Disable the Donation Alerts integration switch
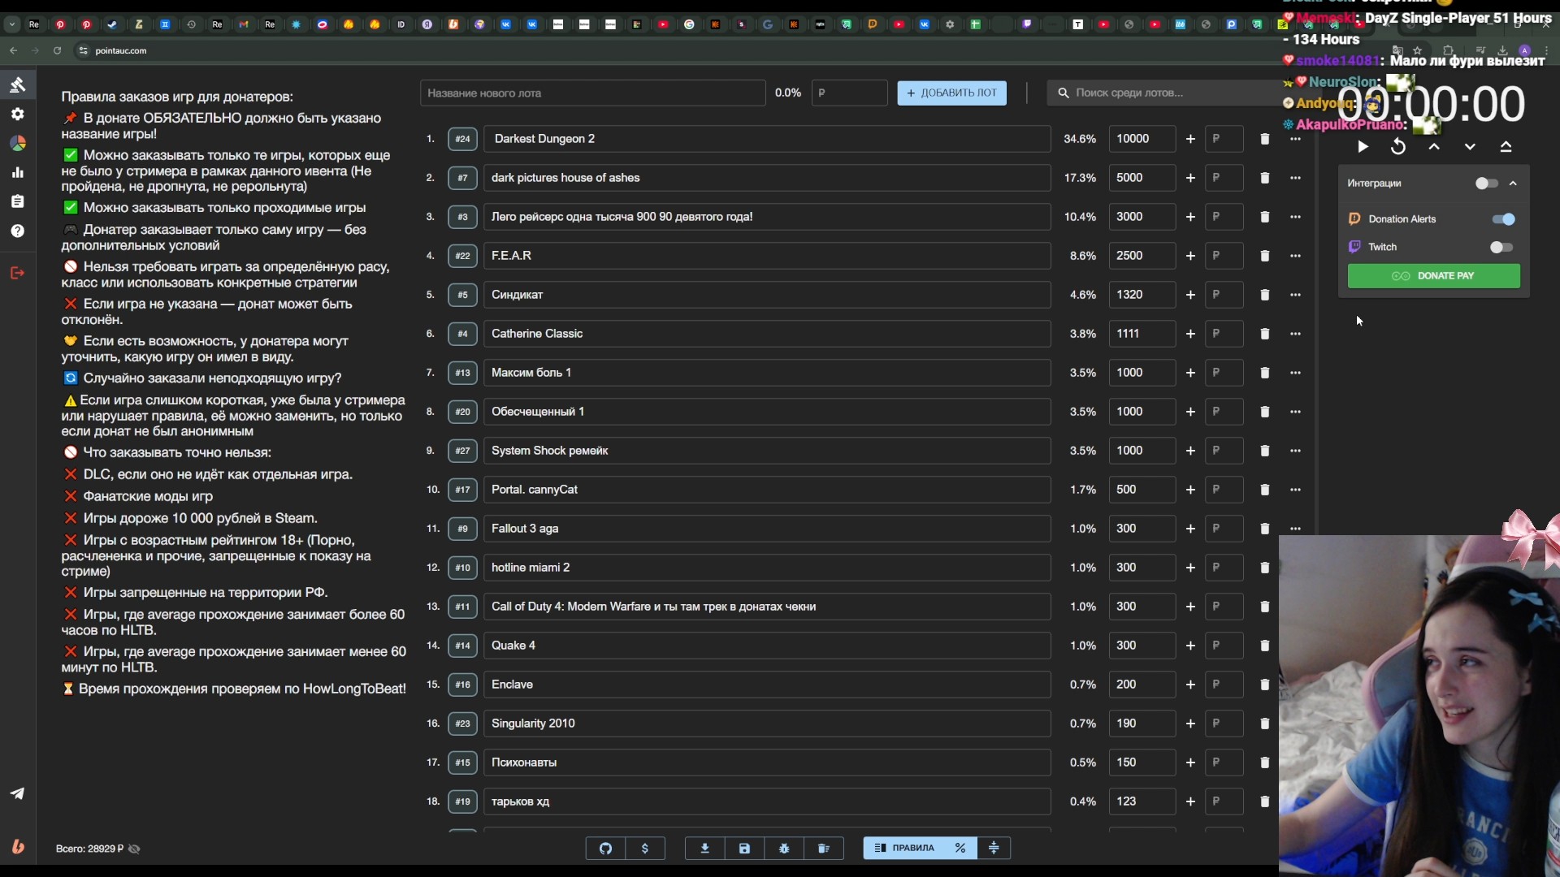Screen dimensions: 1560x877 point(1503,219)
